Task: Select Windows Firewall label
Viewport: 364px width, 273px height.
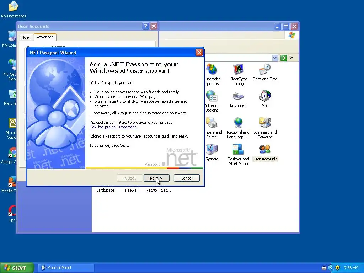Action: tap(132, 190)
